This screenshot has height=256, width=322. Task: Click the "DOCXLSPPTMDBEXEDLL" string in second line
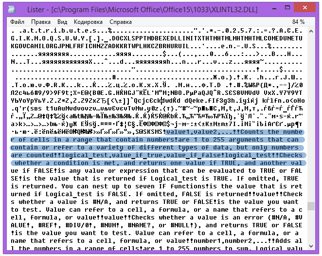coord(147,38)
